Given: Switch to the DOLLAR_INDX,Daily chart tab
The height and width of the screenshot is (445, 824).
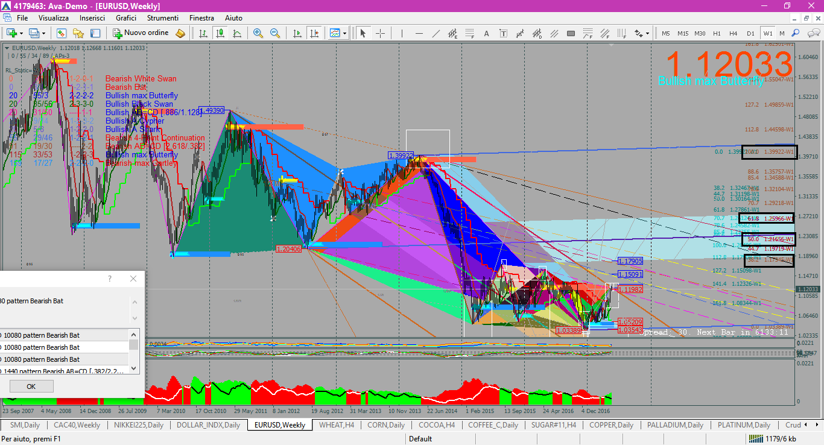Looking at the screenshot, I should [208, 425].
